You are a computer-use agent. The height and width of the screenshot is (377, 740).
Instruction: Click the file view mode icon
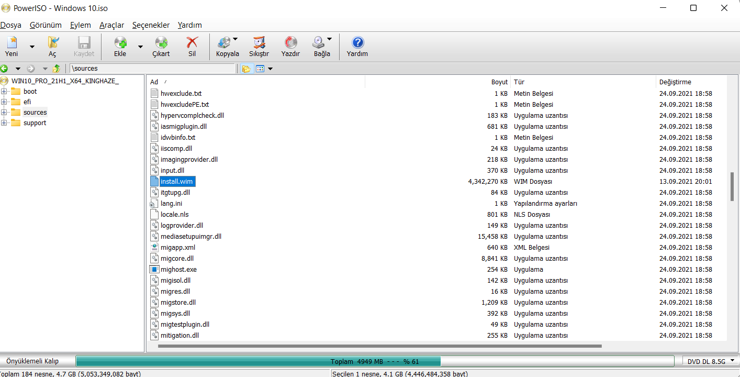(260, 69)
